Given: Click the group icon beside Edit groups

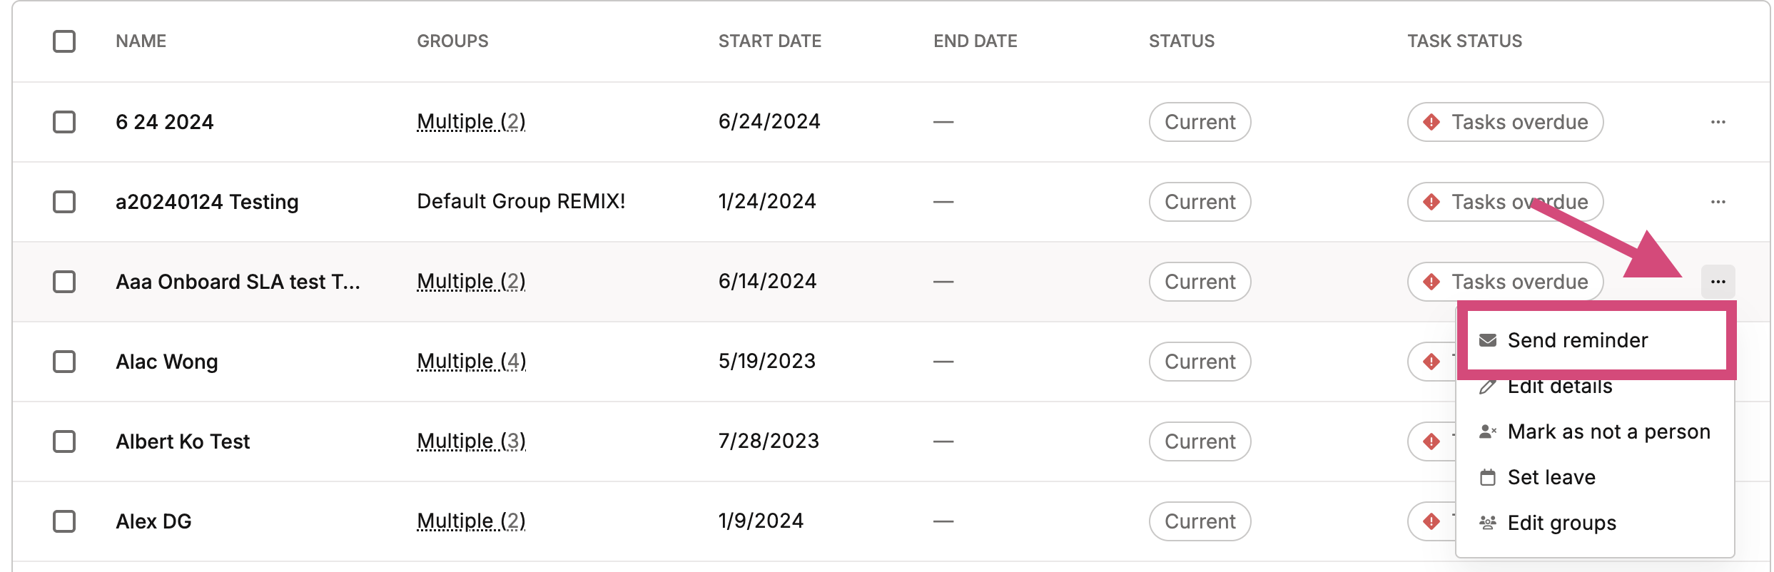Looking at the screenshot, I should (x=1488, y=523).
